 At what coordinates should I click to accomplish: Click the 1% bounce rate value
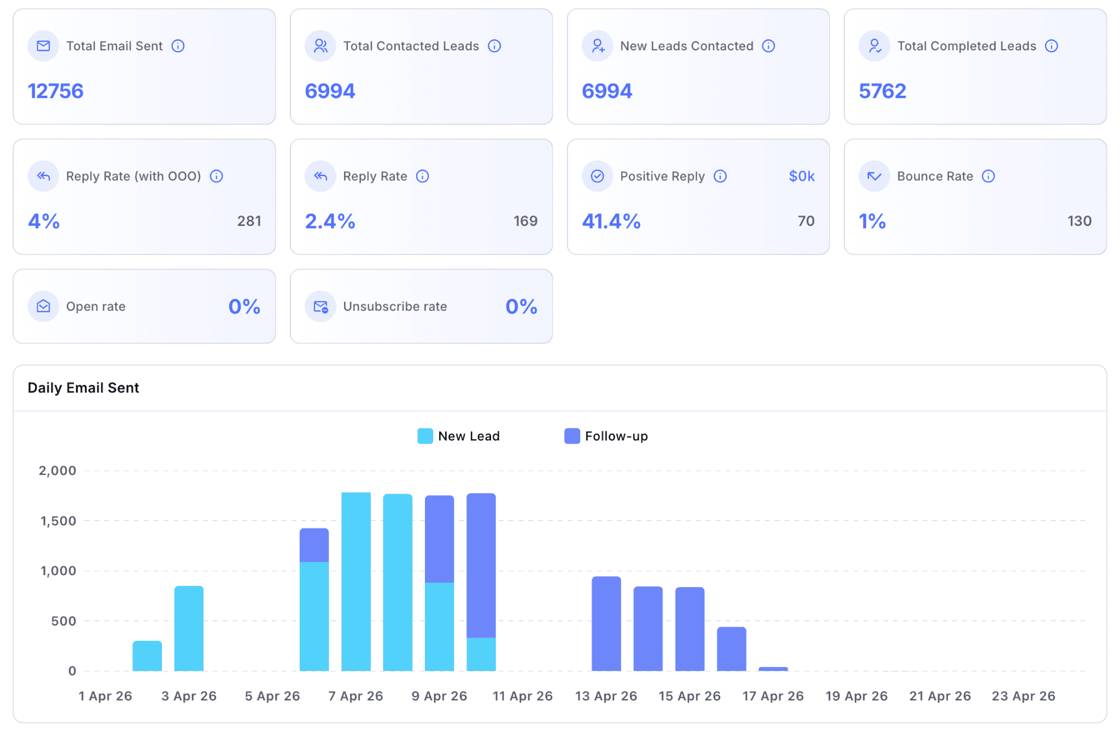tap(872, 221)
